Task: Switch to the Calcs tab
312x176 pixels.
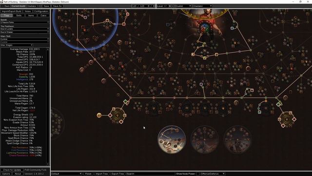Action: (43, 15)
